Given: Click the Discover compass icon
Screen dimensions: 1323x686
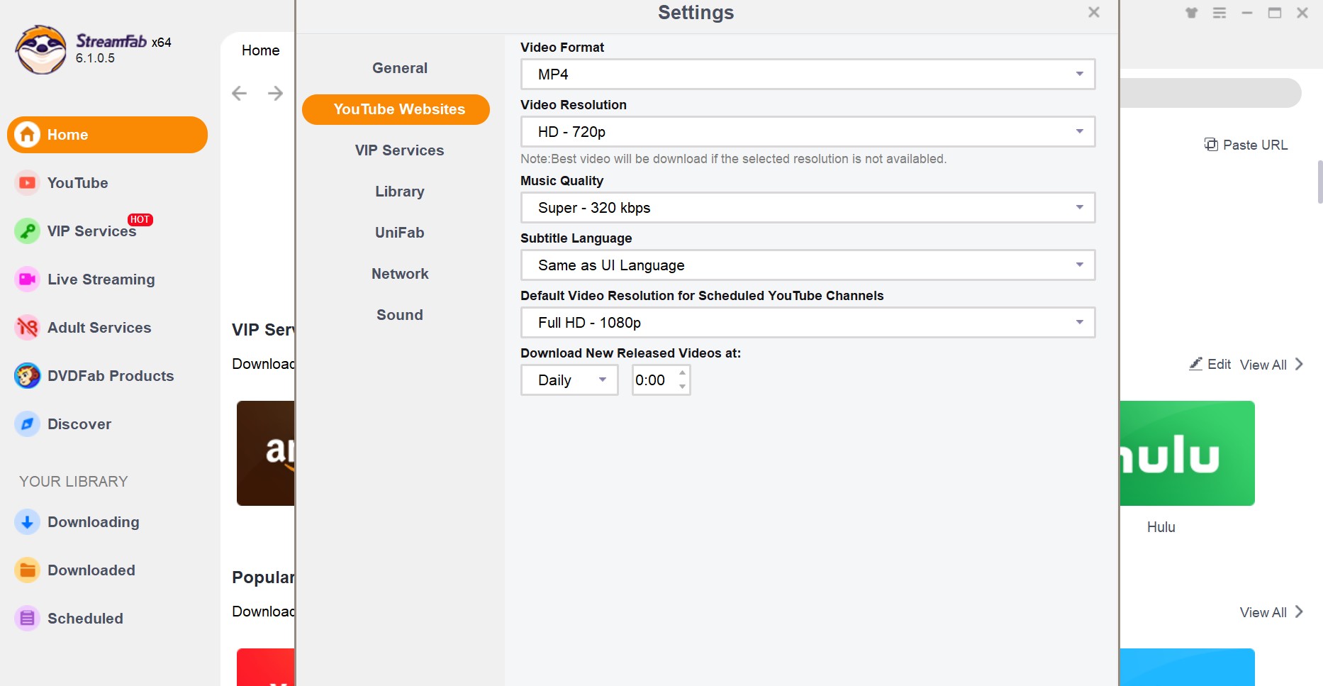Looking at the screenshot, I should coord(27,424).
